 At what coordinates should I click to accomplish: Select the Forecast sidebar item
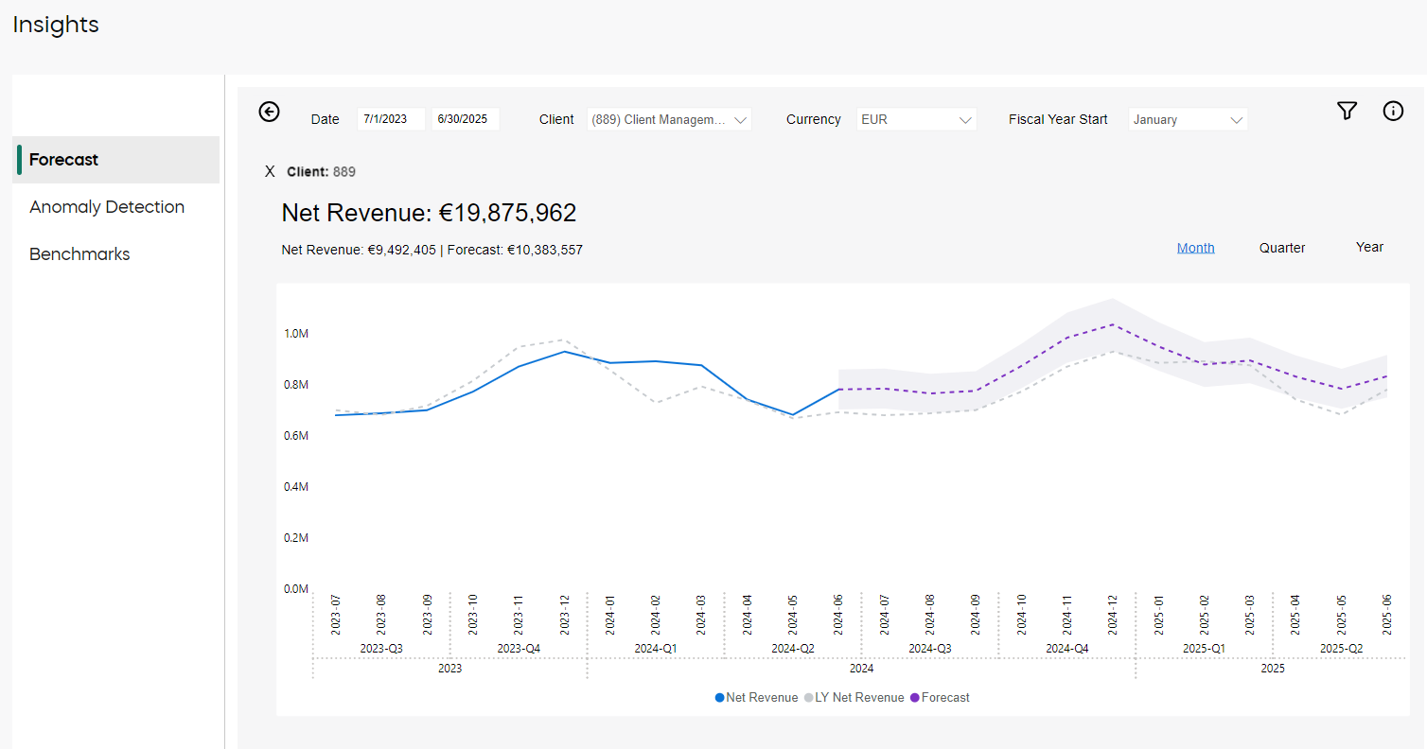[117, 160]
